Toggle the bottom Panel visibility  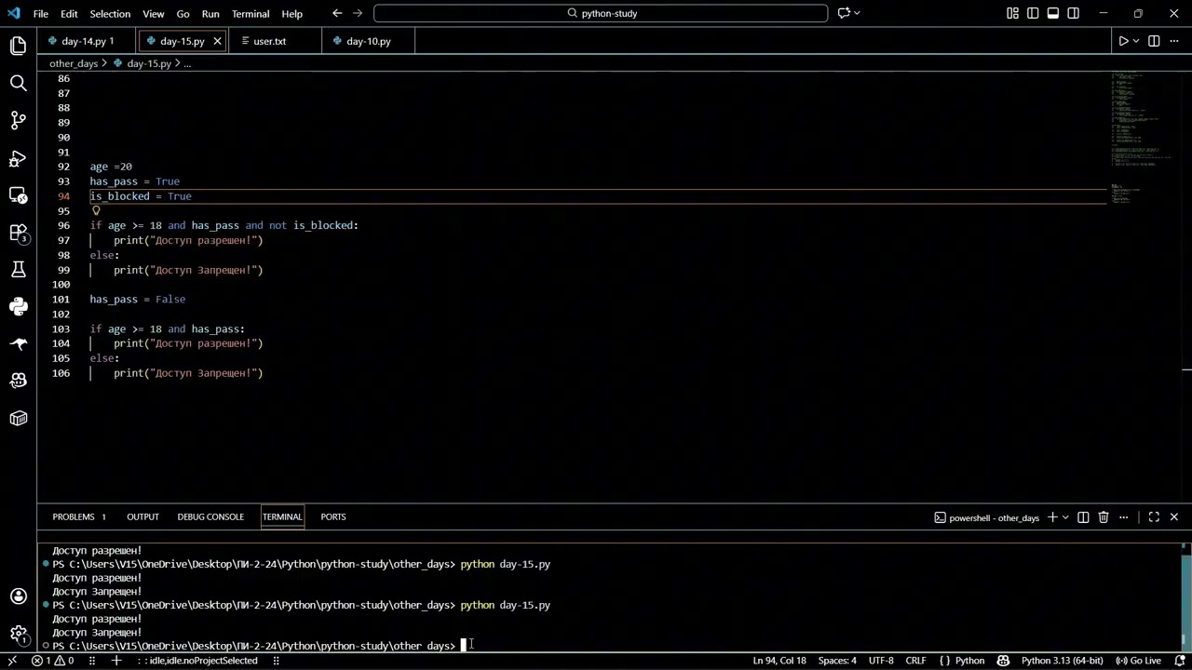click(1053, 13)
